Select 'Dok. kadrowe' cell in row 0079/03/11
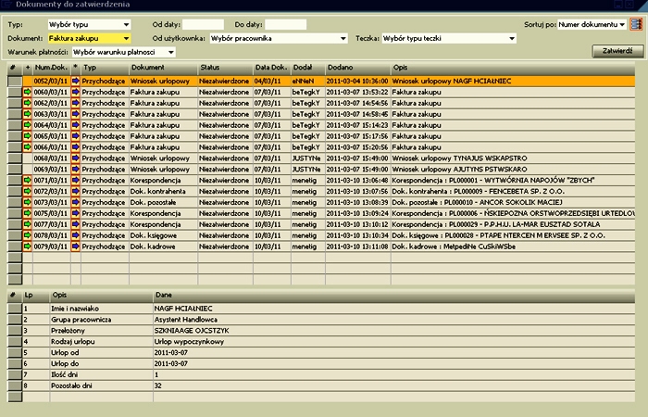 [x=163, y=246]
